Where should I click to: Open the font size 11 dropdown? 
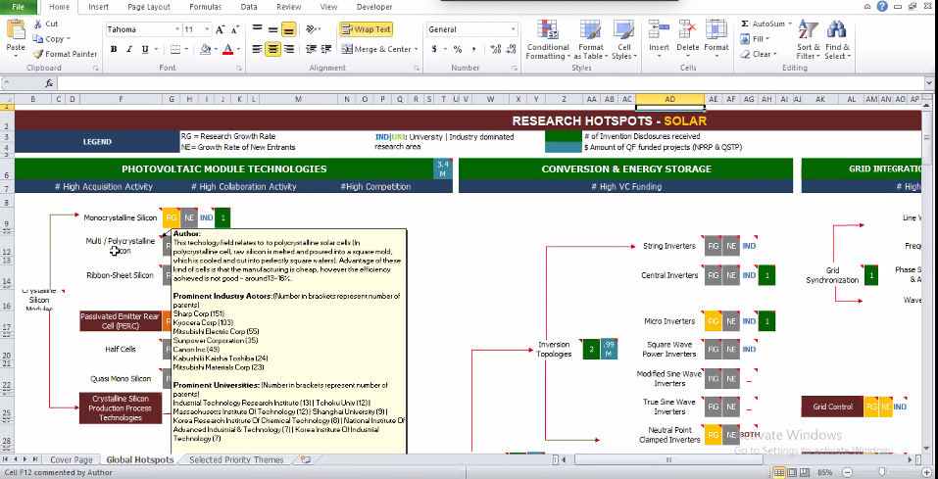coord(207,29)
